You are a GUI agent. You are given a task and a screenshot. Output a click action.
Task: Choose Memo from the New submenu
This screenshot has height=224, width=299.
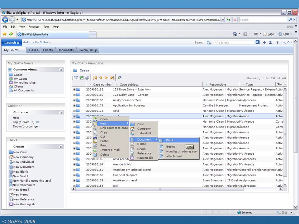(x=141, y=149)
